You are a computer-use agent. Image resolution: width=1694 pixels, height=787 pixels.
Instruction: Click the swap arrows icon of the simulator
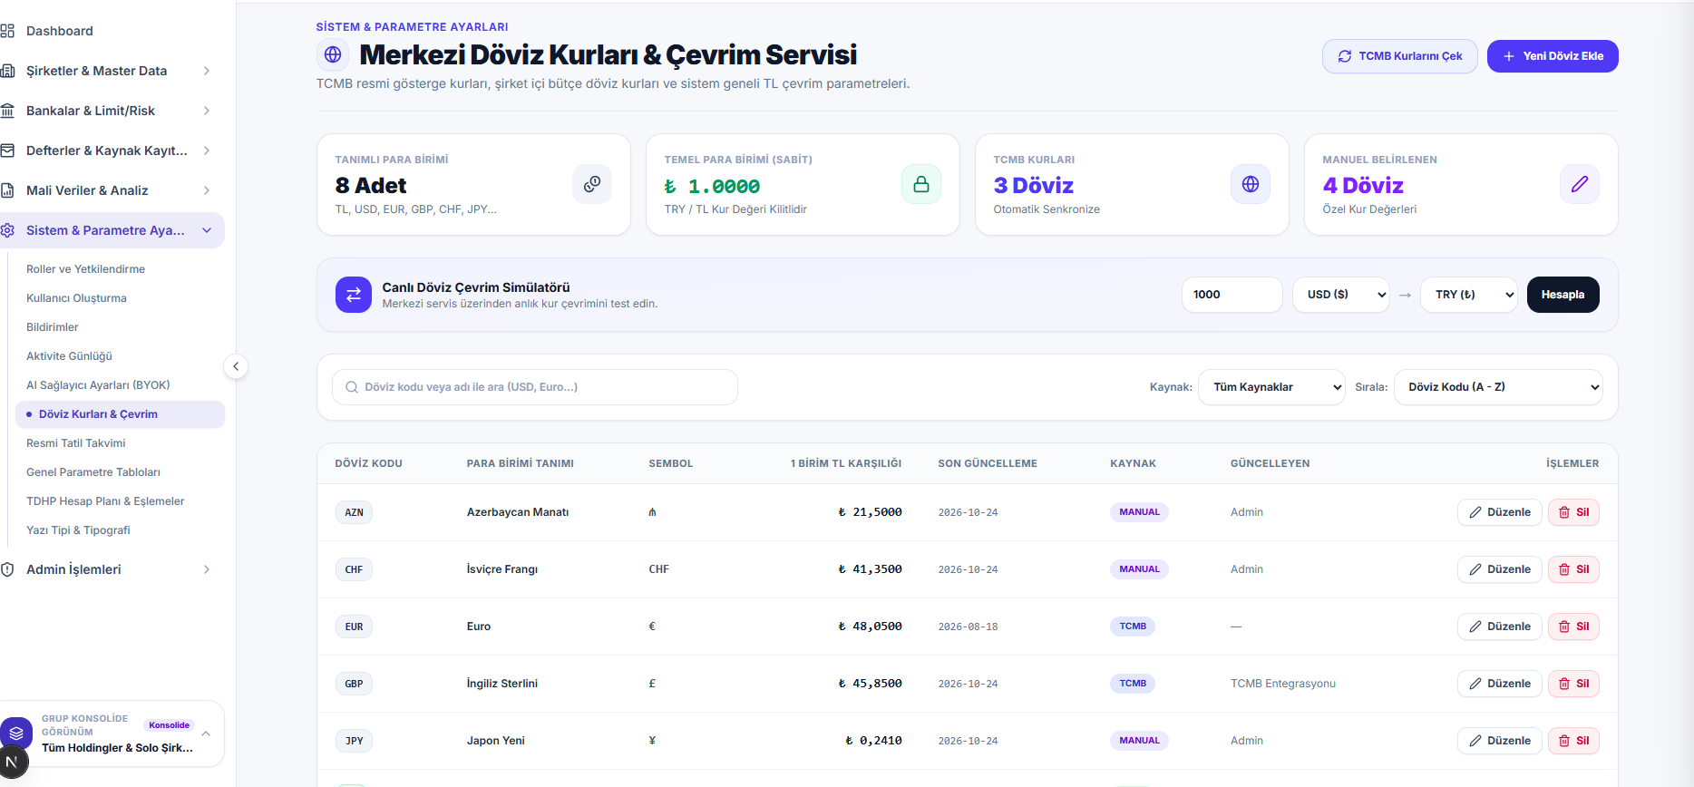point(354,295)
